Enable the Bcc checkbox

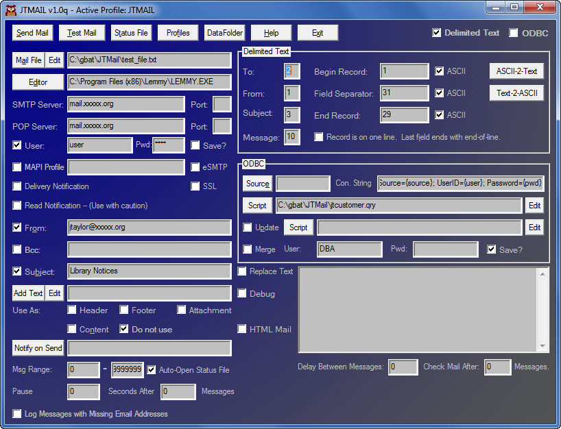pyautogui.click(x=17, y=249)
